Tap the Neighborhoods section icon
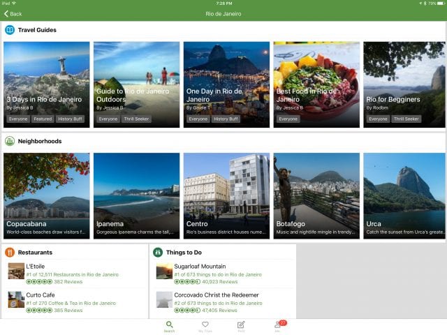 [x=10, y=141]
